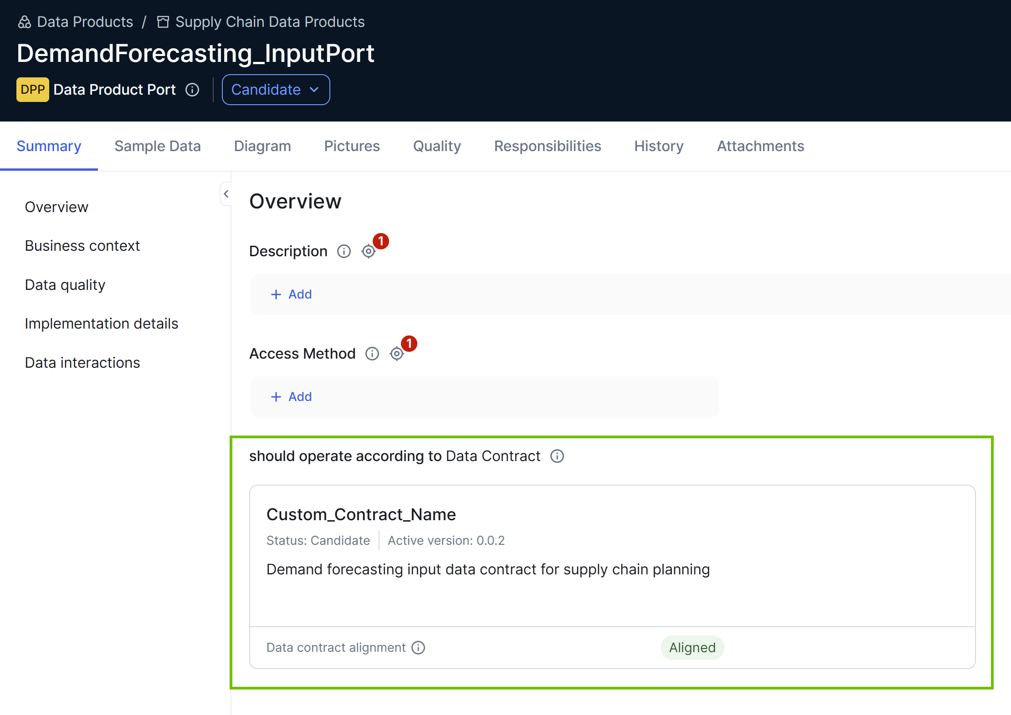Open Custom_Contract_Name data contract
This screenshot has height=715, width=1011.
click(x=361, y=514)
